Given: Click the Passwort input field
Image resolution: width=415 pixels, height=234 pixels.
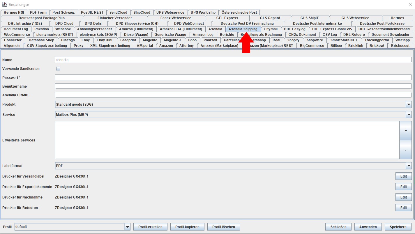Looking at the screenshot, I should click(x=233, y=77).
